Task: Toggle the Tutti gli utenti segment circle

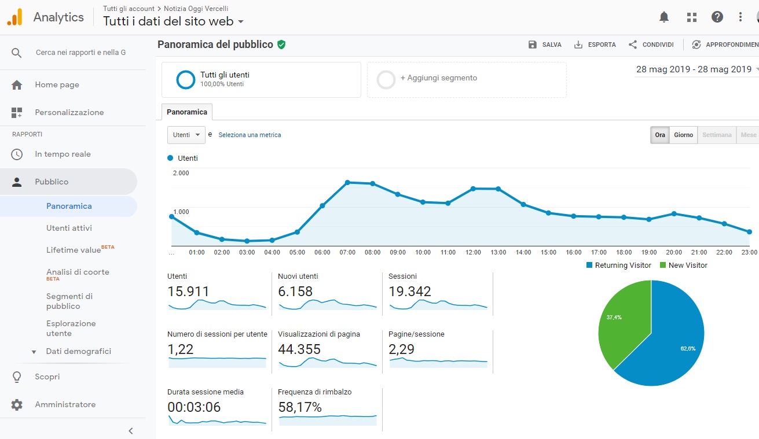Action: pos(185,80)
